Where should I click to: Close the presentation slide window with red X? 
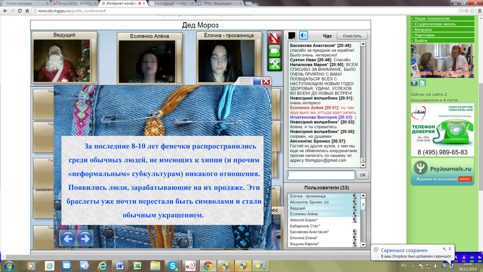pos(266,81)
